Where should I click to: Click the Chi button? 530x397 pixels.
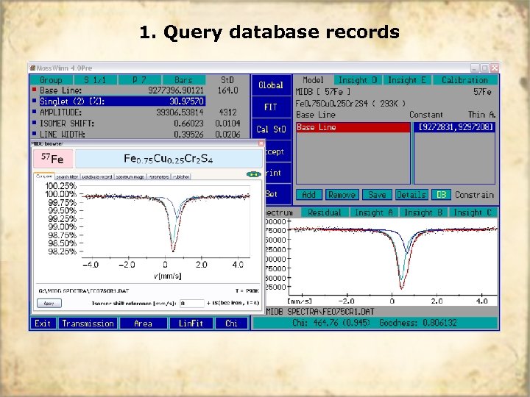232,323
